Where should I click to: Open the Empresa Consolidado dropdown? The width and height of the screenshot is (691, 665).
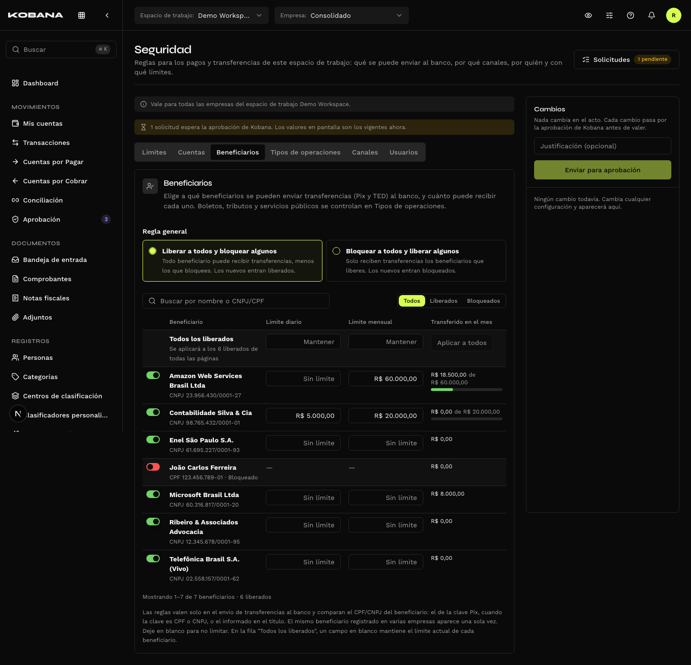click(x=342, y=15)
